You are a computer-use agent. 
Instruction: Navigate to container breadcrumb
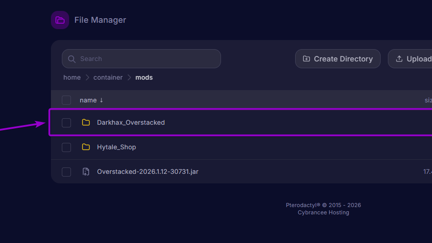108,77
